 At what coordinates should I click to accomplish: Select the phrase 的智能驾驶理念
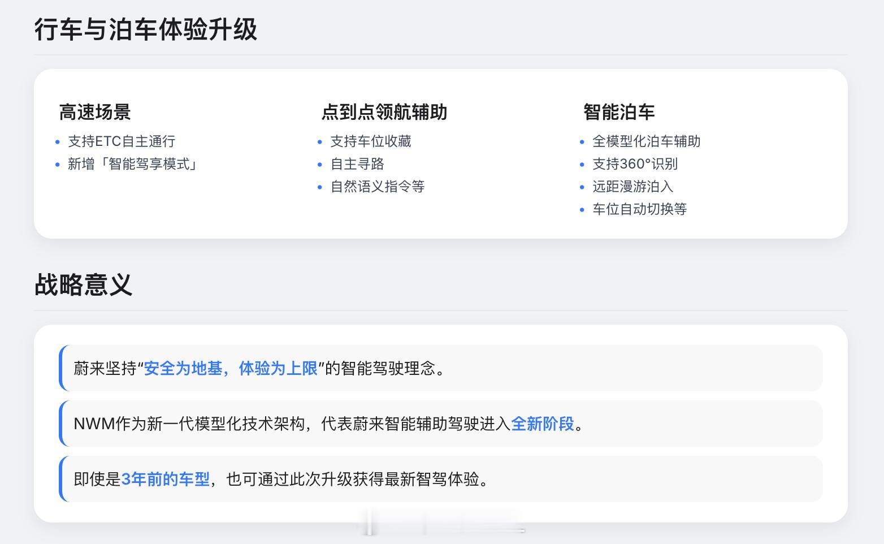[380, 369]
